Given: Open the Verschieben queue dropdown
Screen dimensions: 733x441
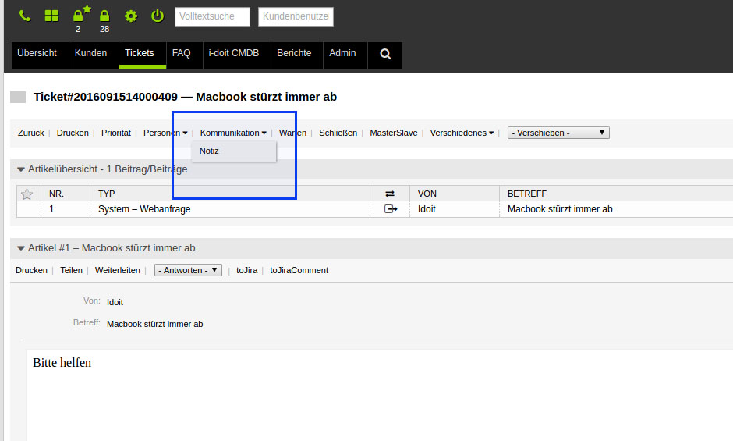Looking at the screenshot, I should 558,133.
